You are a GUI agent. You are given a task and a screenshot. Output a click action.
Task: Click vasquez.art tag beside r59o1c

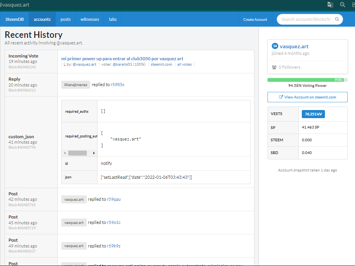74,223
